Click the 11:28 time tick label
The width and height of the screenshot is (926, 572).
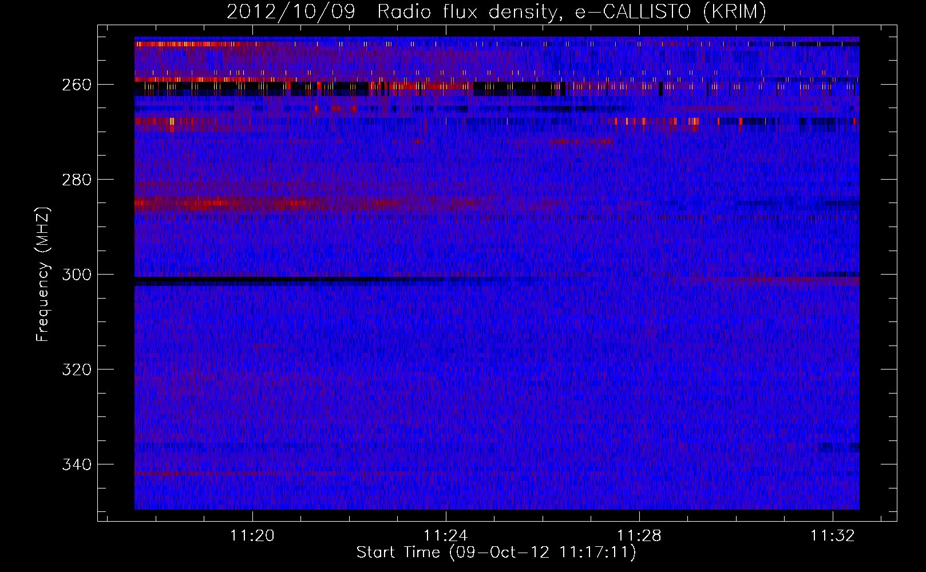pos(639,536)
